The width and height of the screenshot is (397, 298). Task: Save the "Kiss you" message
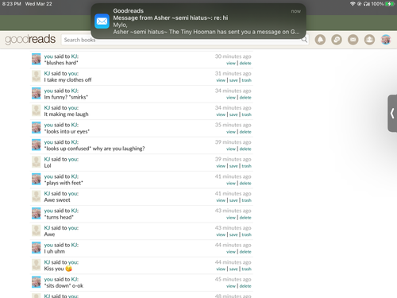tap(233, 269)
